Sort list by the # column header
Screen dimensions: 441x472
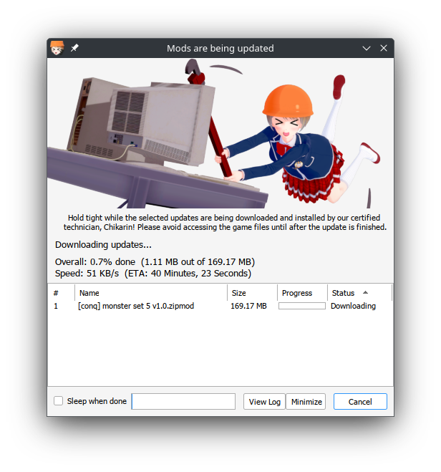(62, 293)
